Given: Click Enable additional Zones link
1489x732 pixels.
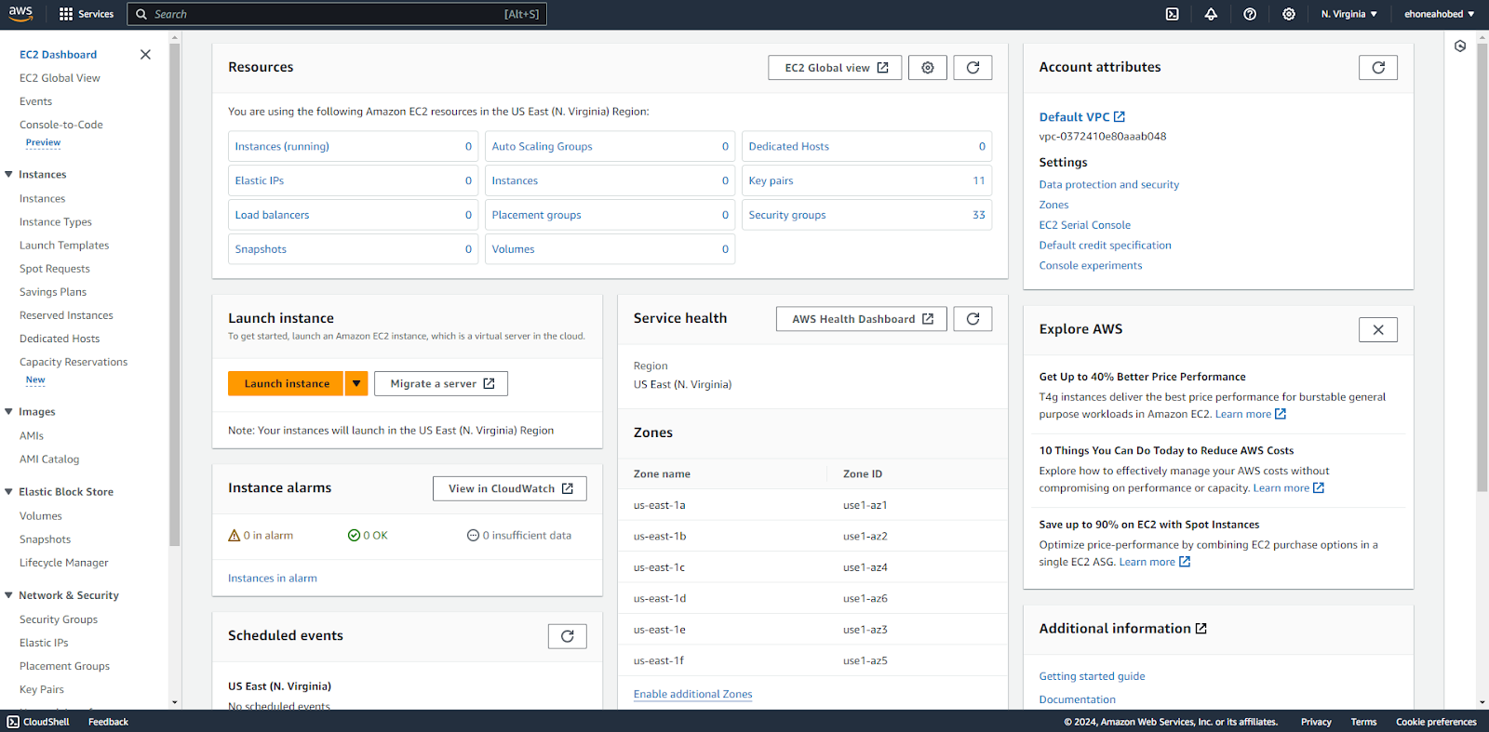Looking at the screenshot, I should [x=693, y=694].
